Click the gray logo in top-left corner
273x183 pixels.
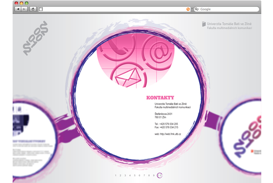[x=35, y=38]
